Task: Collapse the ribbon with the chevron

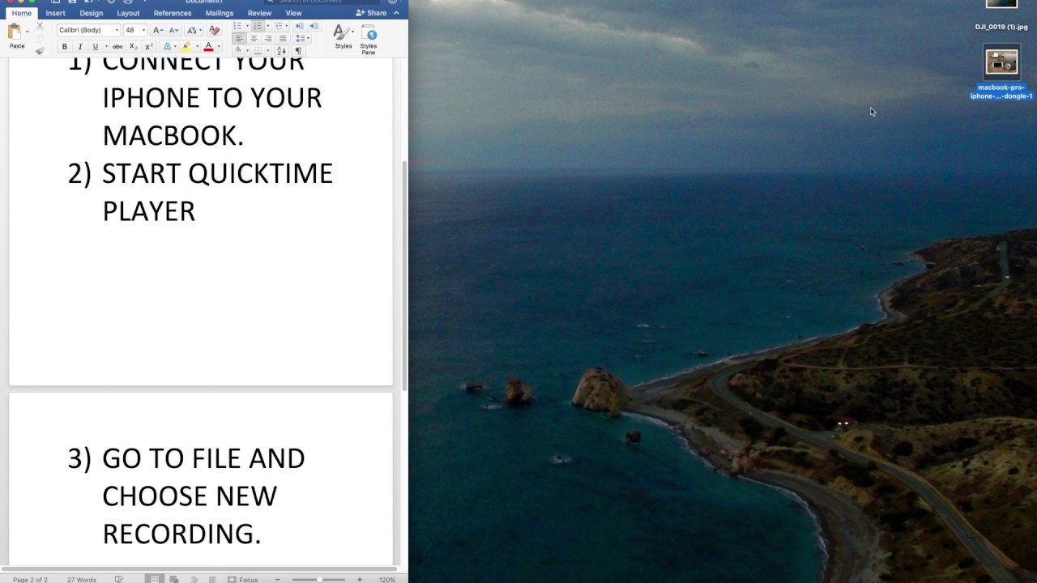Action: click(x=396, y=13)
